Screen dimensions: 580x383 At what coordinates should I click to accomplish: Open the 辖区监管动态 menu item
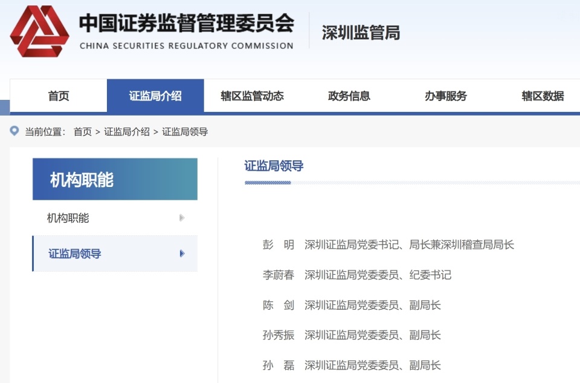click(253, 95)
